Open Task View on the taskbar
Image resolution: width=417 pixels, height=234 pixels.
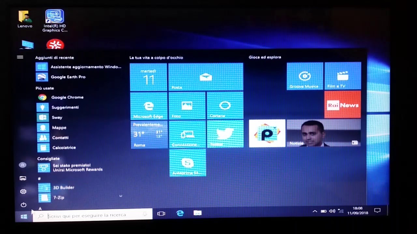[x=161, y=214]
